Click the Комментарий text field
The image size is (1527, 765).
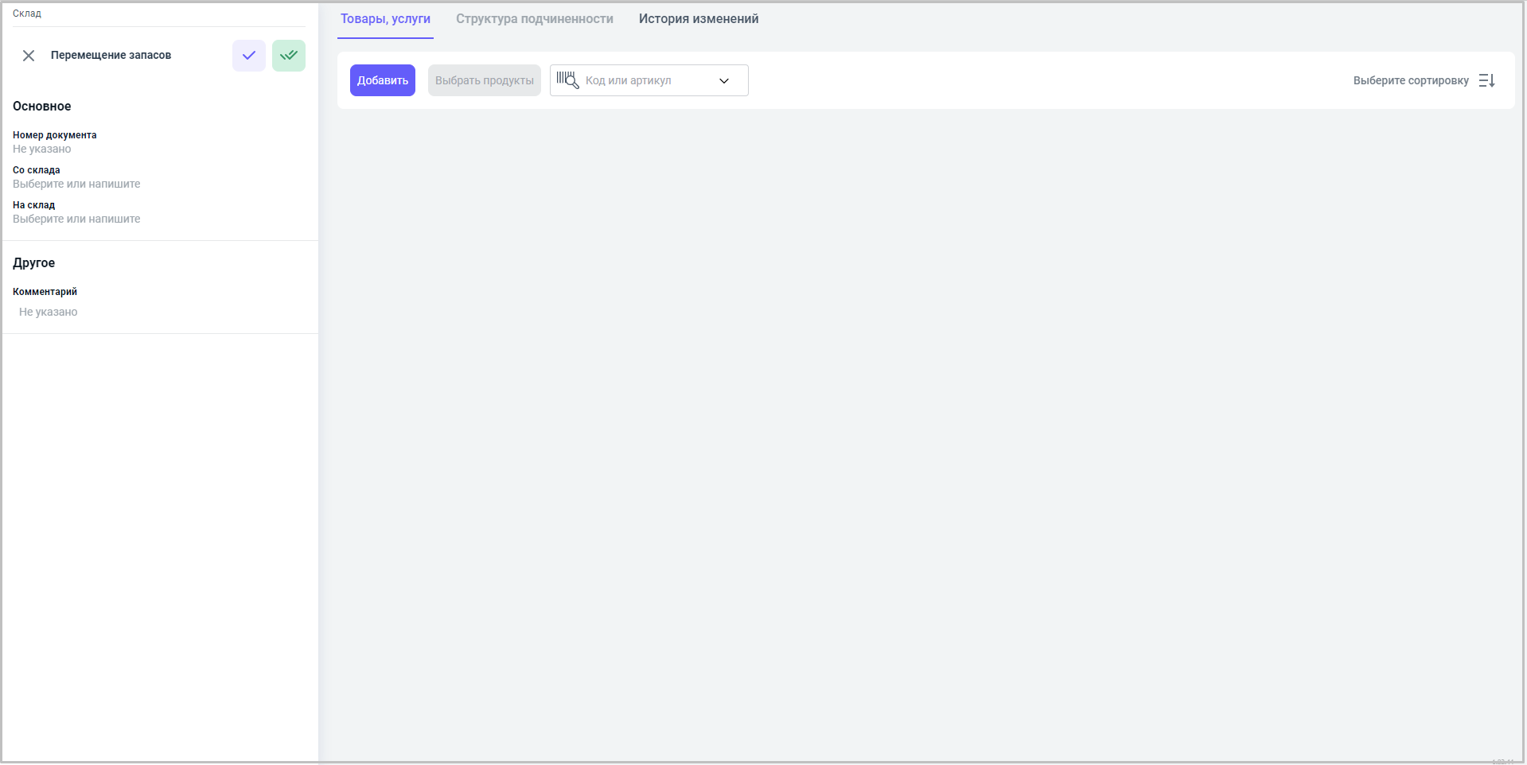point(49,312)
